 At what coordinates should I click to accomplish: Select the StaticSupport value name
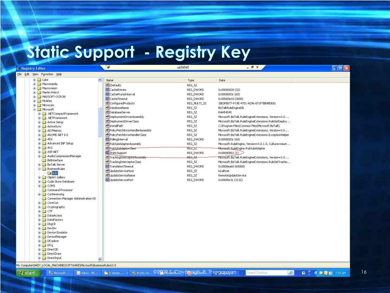(118, 153)
